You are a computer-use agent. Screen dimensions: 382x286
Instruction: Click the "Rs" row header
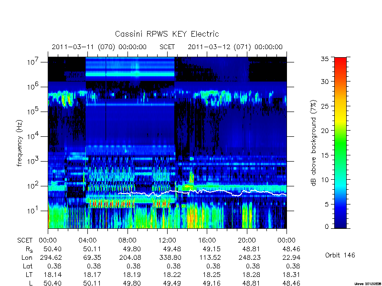29,249
